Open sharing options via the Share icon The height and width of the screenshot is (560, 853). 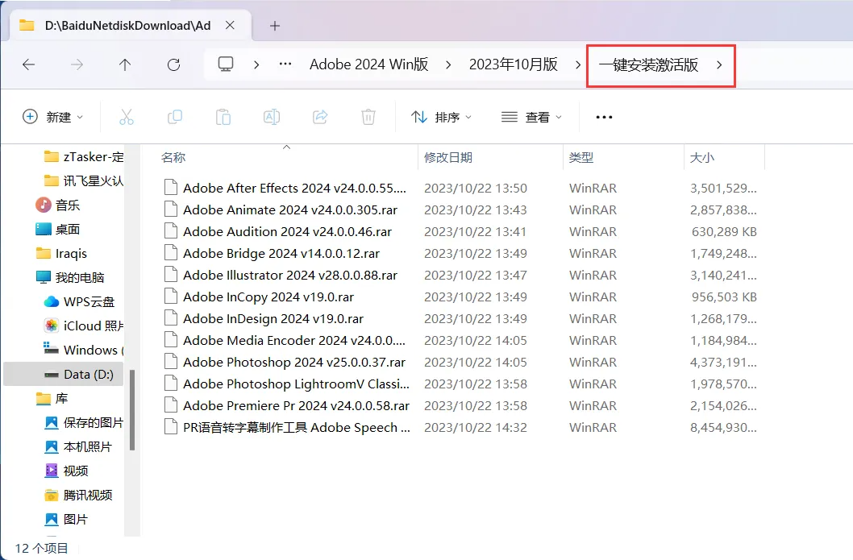click(x=319, y=117)
